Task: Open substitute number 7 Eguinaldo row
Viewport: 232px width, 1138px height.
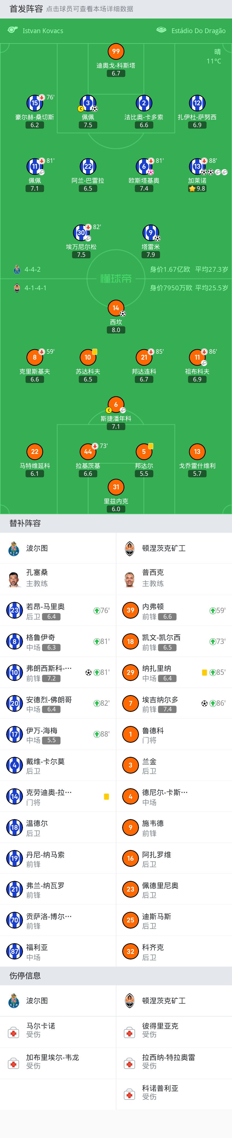Action: (174, 703)
